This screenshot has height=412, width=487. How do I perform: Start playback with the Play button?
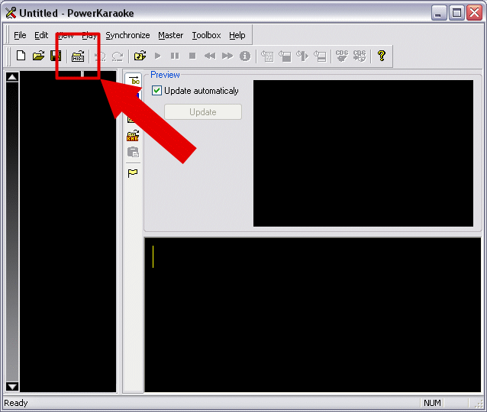coord(157,56)
